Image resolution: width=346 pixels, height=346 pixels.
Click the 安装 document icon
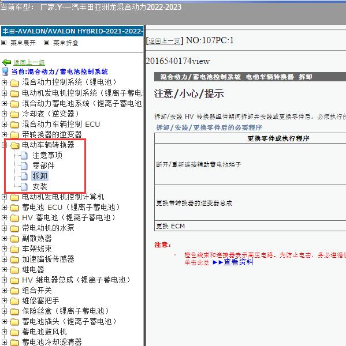click(24, 187)
